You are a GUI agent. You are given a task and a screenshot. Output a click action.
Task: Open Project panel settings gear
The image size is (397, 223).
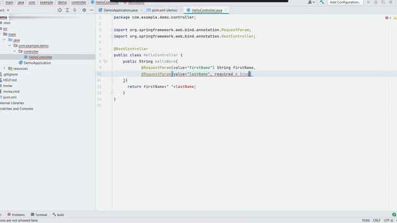[84, 10]
